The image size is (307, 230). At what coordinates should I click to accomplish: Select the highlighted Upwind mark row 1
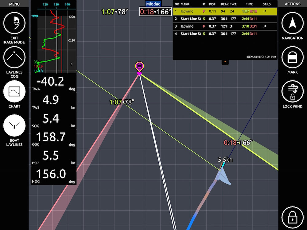[225, 12]
